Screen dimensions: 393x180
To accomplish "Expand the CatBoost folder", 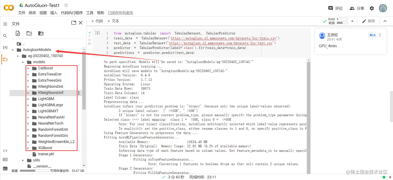I will click(x=28, y=68).
